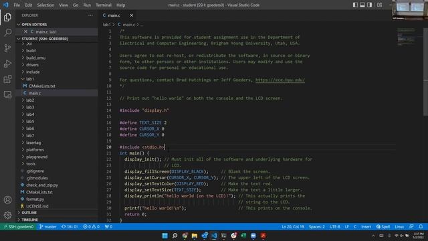Open the Manage gear icon

tap(7, 216)
